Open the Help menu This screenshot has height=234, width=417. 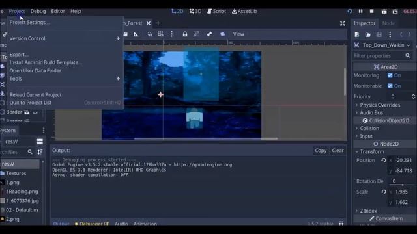tap(76, 11)
